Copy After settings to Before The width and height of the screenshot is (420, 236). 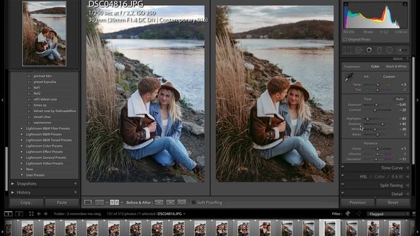tap(171, 203)
